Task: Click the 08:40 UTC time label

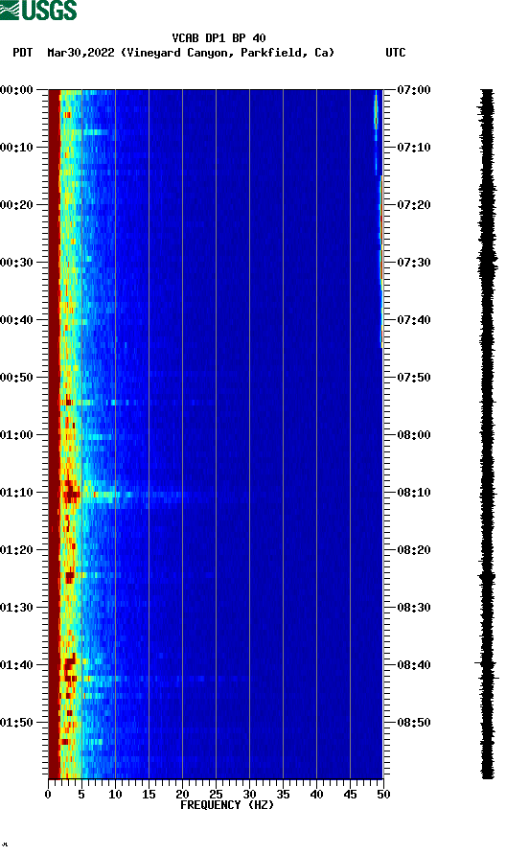Action: pos(414,665)
